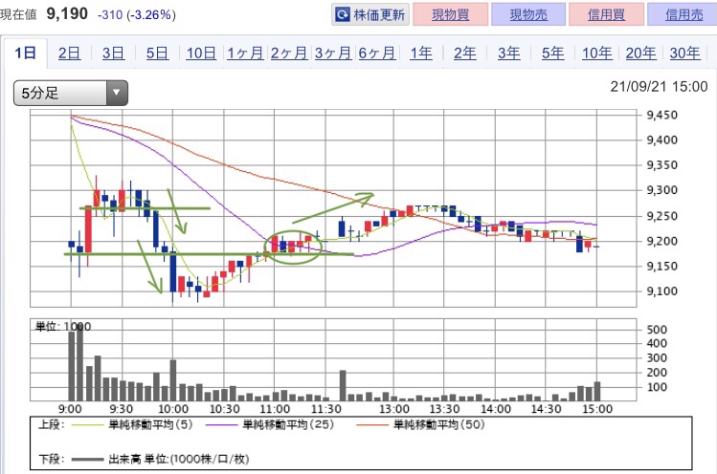This screenshot has width=717, height=474.
Task: Show the 3年 chart
Action: (x=508, y=54)
